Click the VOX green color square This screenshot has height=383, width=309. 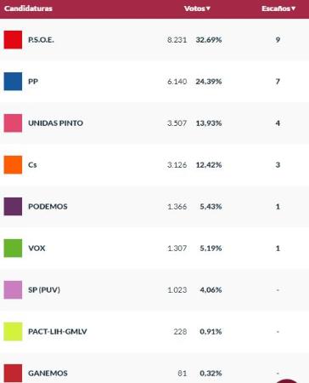tap(13, 249)
